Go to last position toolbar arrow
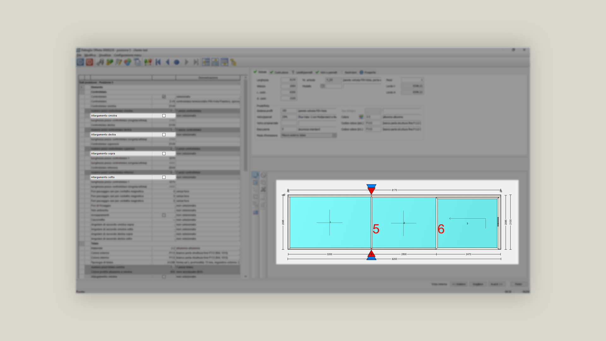Screen dimensions: 606x341 pos(196,62)
